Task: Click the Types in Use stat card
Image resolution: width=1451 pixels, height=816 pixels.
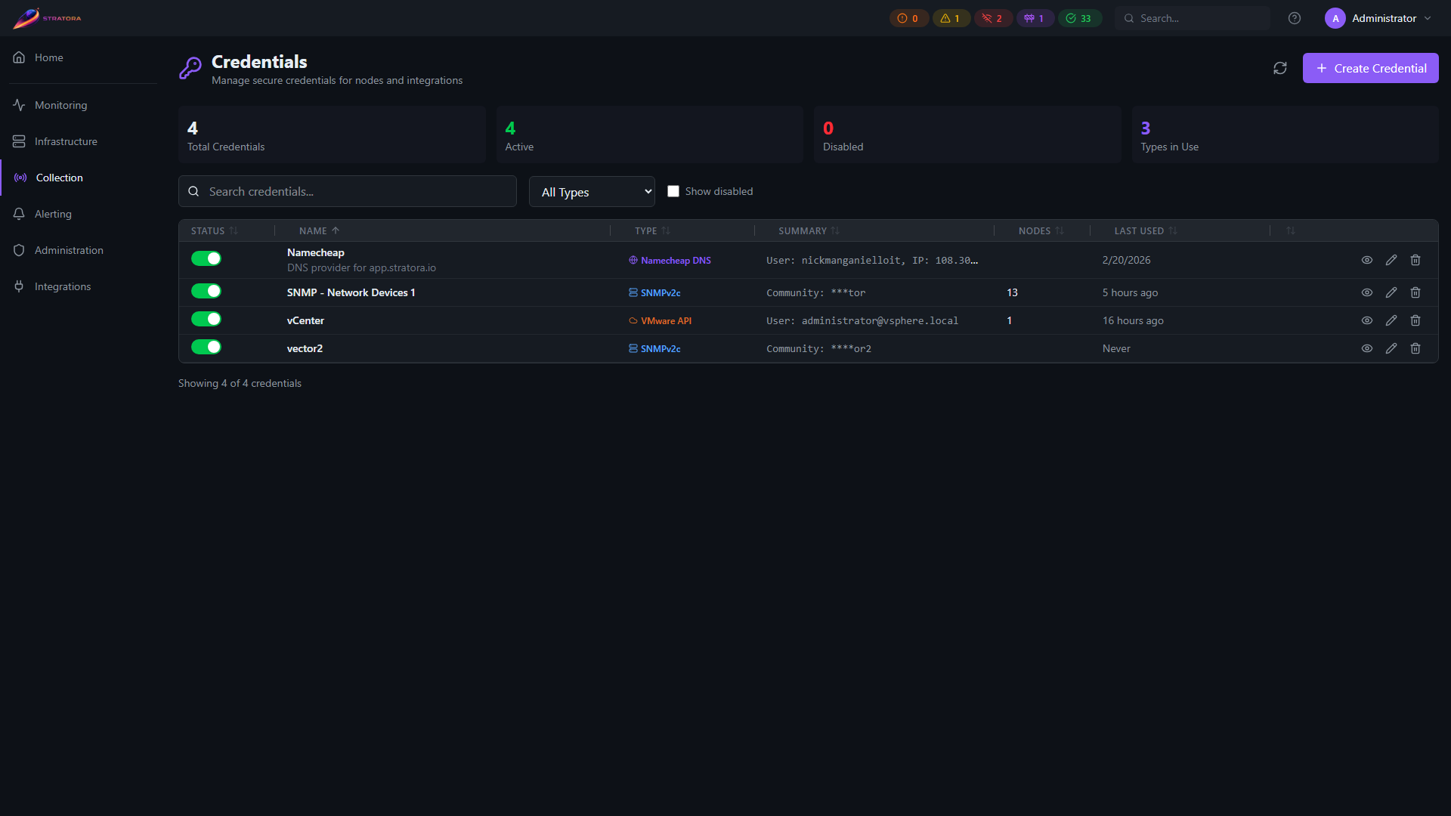Action: coord(1285,134)
